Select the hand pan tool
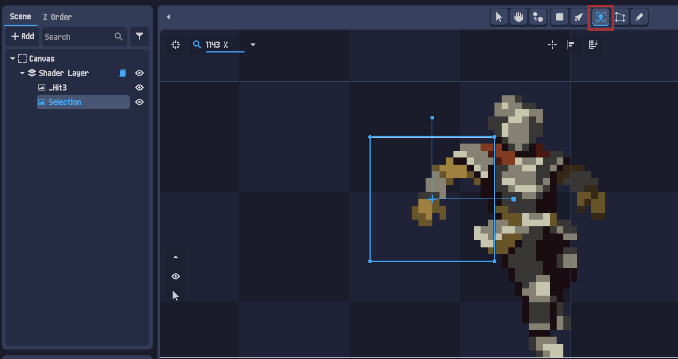The image size is (678, 359). [x=519, y=17]
